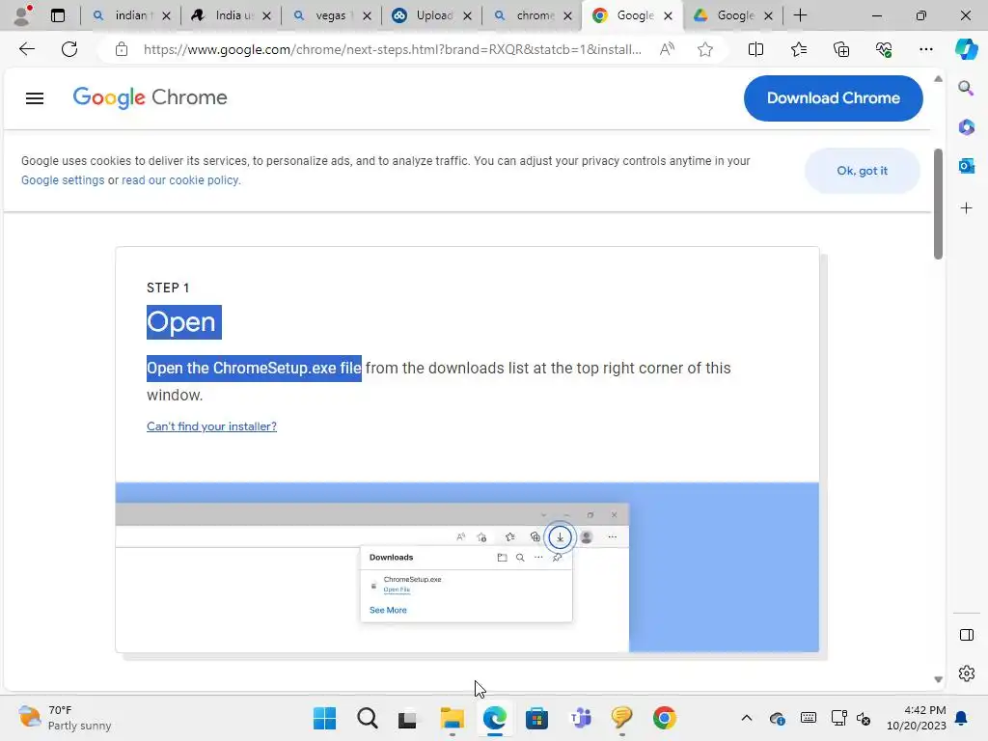Click the Google Chrome logo
This screenshot has width=988, height=741.
click(x=150, y=97)
